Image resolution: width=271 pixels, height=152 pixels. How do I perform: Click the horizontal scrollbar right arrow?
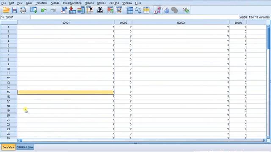pyautogui.click(x=265, y=141)
